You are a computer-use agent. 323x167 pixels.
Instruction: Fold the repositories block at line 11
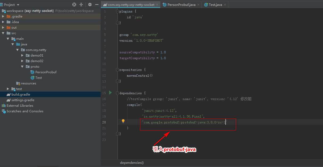click(x=117, y=70)
